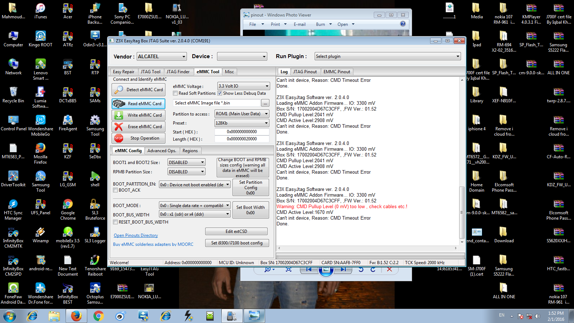Click the eMMC image file browse button
Image resolution: width=574 pixels, height=323 pixels.
pyautogui.click(x=265, y=103)
